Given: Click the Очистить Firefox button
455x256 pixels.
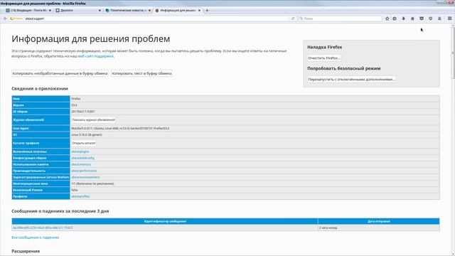Looking at the screenshot, I should tap(324, 58).
